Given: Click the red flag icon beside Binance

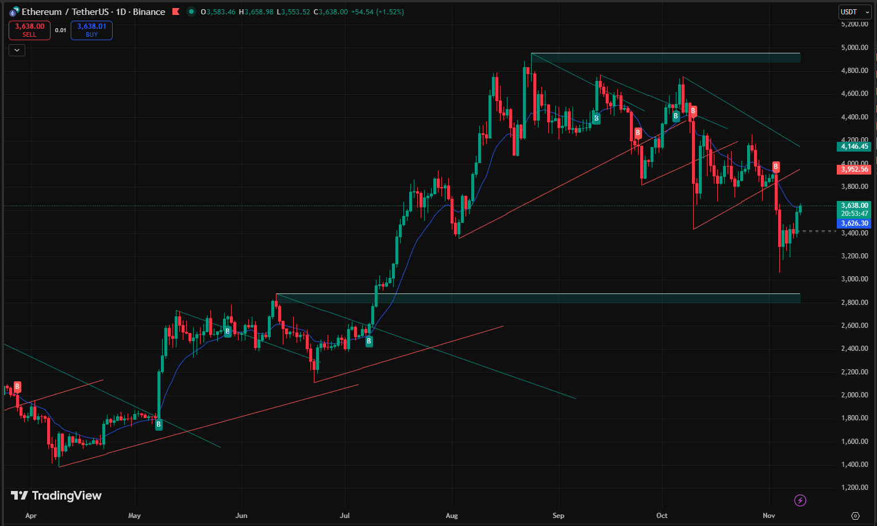Looking at the screenshot, I should pyautogui.click(x=176, y=11).
